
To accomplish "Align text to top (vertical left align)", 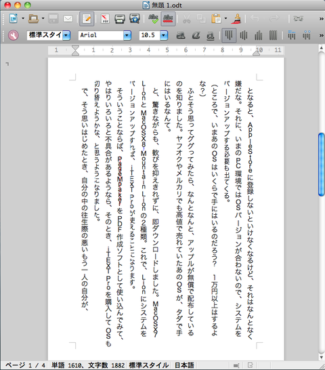I will tap(229, 35).
